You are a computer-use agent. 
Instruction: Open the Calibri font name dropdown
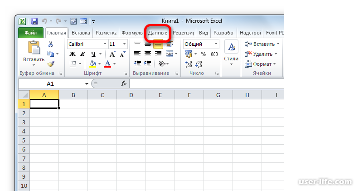(105, 44)
